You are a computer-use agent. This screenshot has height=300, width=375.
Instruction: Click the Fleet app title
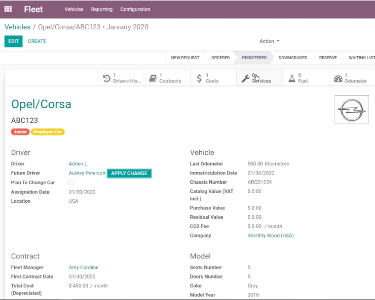33,9
